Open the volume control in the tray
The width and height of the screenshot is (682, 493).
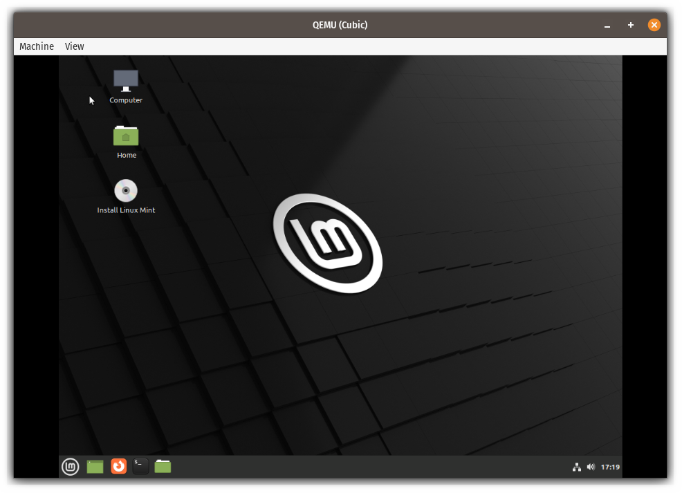point(591,466)
